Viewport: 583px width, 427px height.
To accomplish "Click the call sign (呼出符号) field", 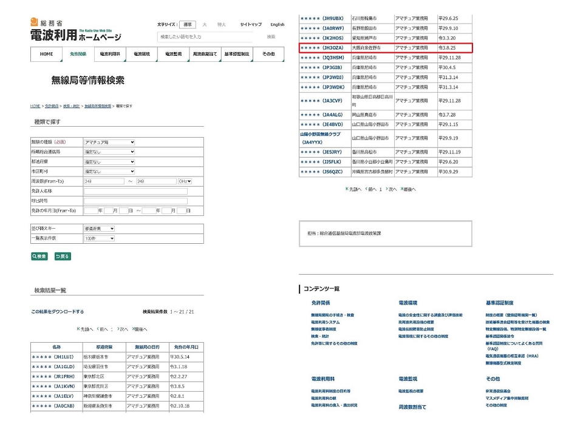I will [135, 201].
